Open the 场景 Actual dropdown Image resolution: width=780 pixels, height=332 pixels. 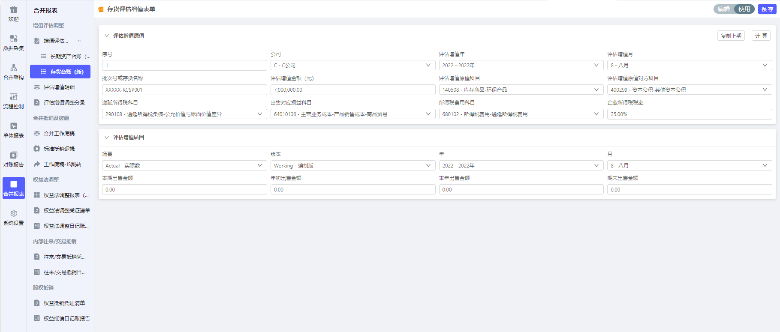pyautogui.click(x=184, y=165)
